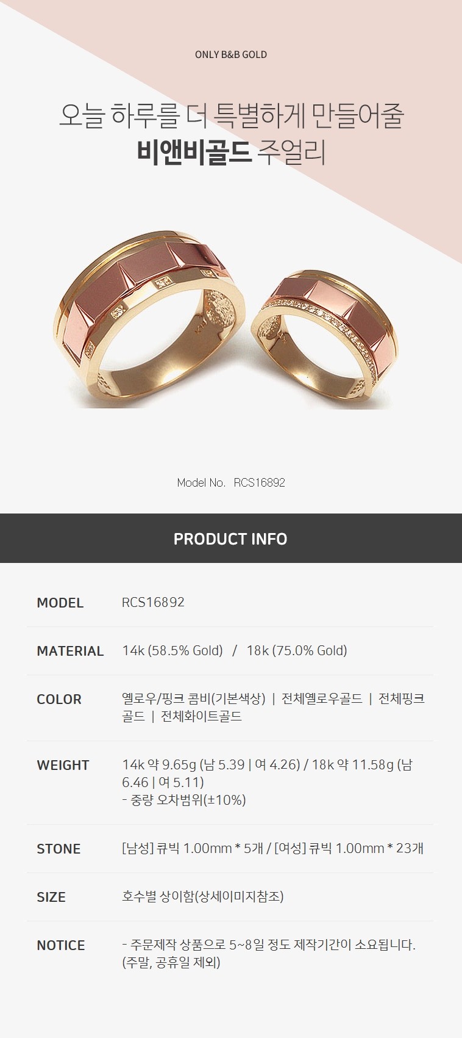Image resolution: width=462 pixels, height=1038 pixels.
Task: Select the 전체화이트골드 color option text
Action: point(201,716)
